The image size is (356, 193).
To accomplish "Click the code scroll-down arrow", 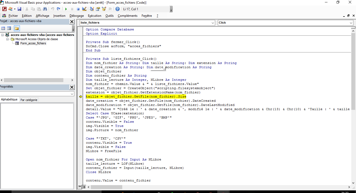I will tap(353, 183).
